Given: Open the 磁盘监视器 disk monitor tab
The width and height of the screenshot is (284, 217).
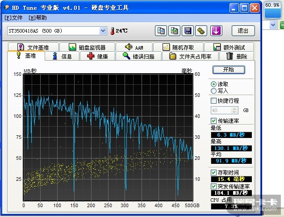Looking at the screenshot, I should pyautogui.click(x=87, y=47).
